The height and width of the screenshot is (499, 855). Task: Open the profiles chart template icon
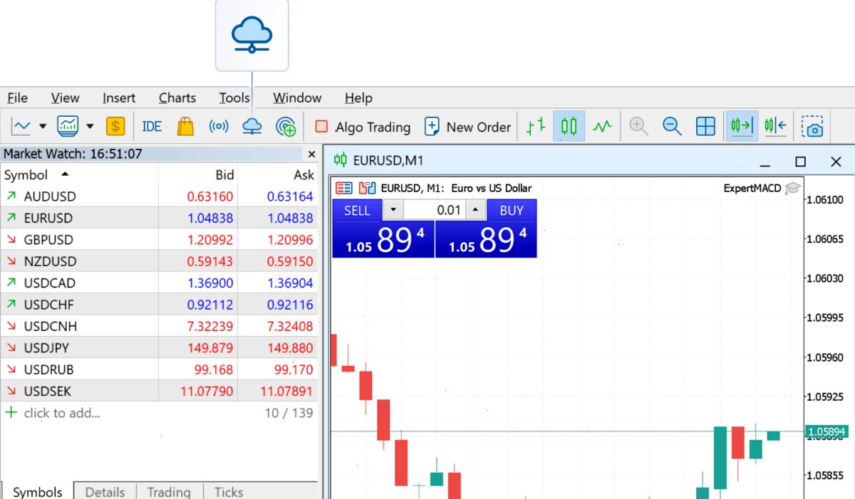coord(68,127)
